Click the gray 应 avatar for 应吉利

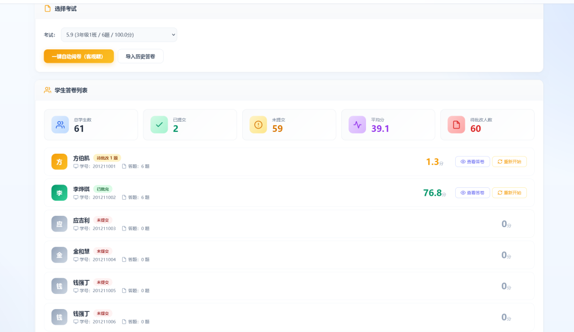[59, 224]
